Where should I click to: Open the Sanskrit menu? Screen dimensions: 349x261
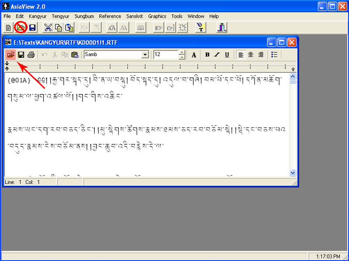point(134,16)
